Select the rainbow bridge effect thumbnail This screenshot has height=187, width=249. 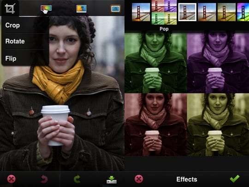[243, 12]
